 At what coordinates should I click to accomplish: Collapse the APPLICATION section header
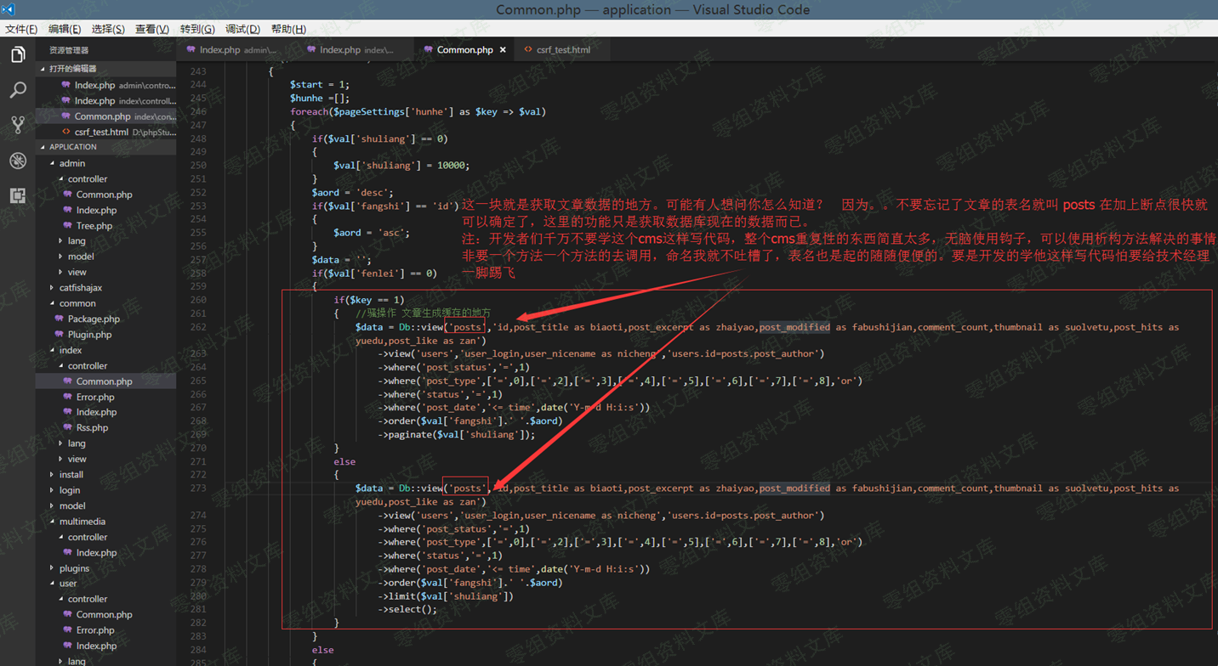pyautogui.click(x=72, y=147)
